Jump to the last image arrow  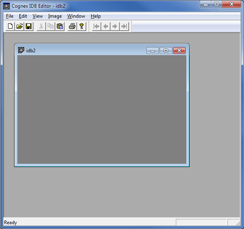click(124, 27)
